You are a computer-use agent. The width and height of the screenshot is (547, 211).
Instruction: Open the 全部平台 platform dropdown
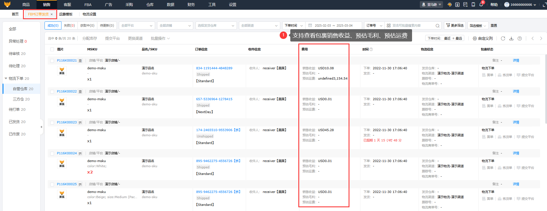137,25
